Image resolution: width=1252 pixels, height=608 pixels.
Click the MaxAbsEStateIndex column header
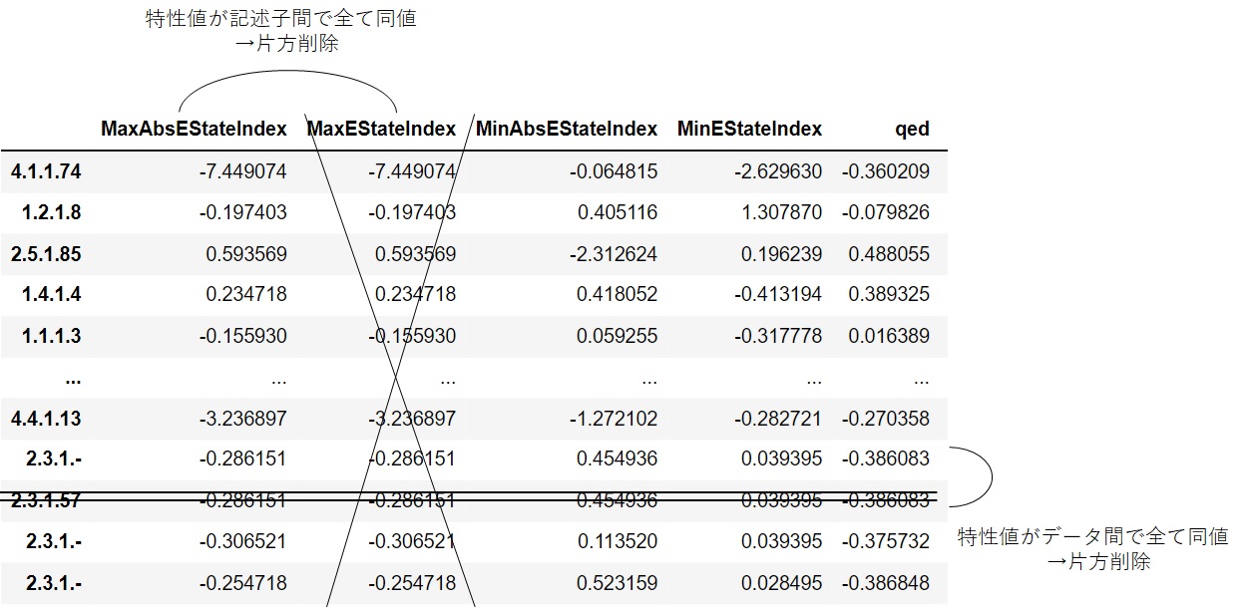[194, 129]
